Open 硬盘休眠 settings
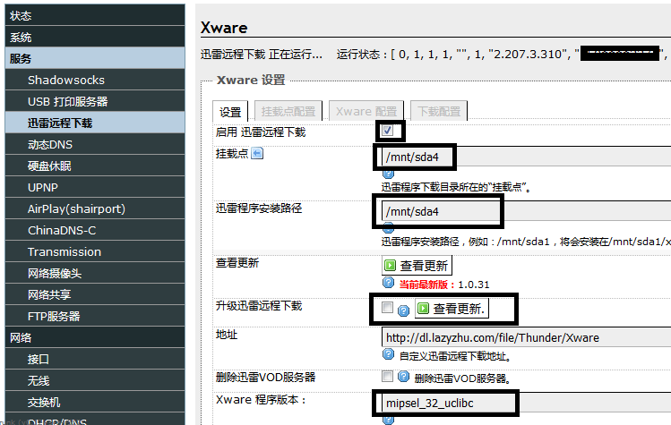 click(95, 166)
